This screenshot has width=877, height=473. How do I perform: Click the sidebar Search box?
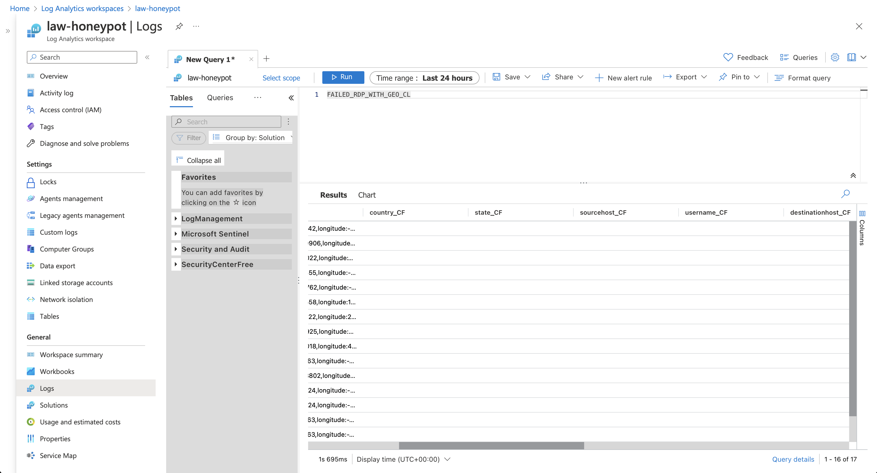click(x=82, y=57)
